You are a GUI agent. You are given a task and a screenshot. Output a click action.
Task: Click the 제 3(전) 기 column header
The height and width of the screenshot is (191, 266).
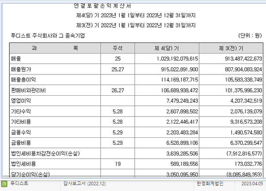point(231,48)
